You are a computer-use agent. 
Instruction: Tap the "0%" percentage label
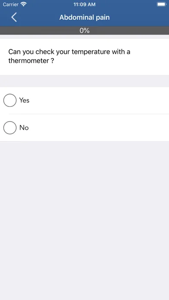(x=84, y=31)
